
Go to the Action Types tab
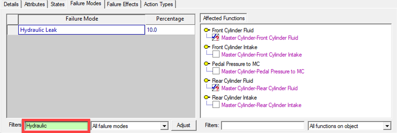point(159,4)
